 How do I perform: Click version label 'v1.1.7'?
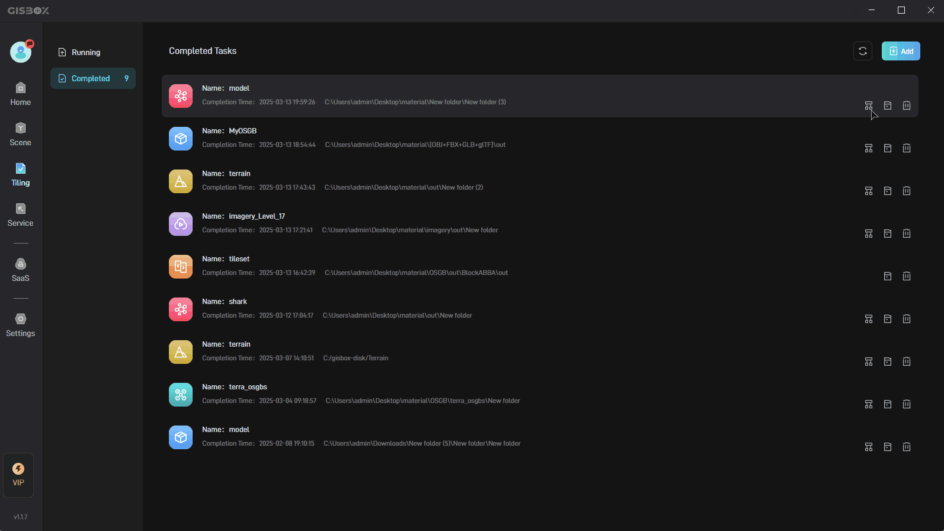[x=21, y=517]
